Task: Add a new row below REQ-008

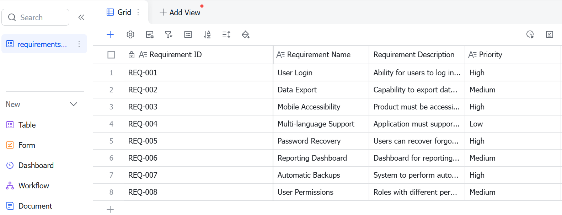Action: pyautogui.click(x=110, y=209)
